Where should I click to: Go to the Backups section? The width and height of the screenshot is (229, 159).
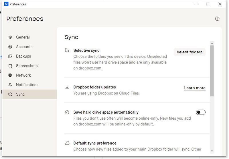[23, 56]
